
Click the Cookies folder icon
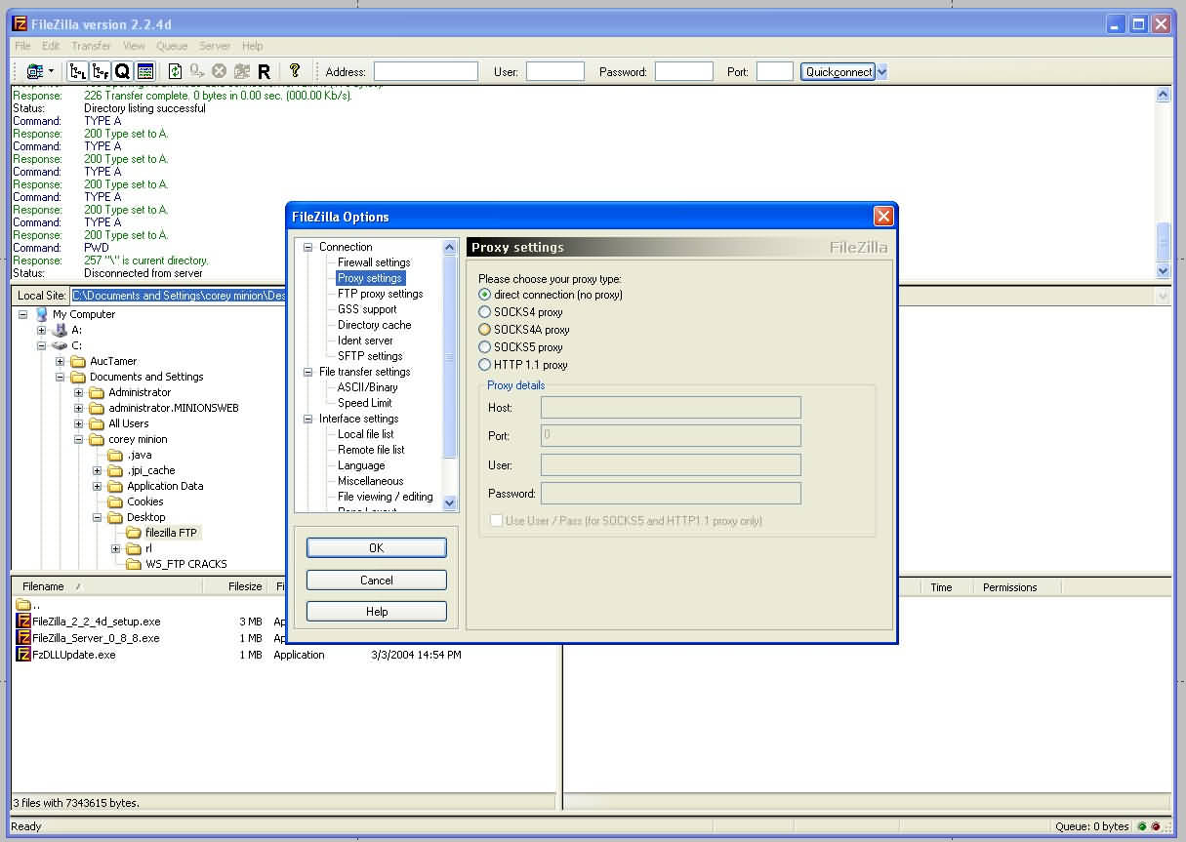[115, 501]
